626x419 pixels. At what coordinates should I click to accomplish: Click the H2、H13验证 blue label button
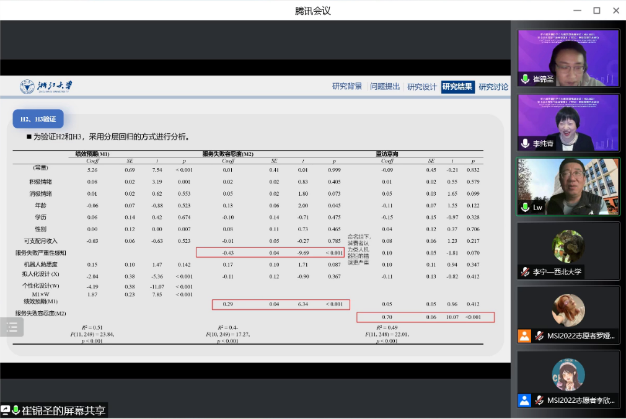[38, 119]
